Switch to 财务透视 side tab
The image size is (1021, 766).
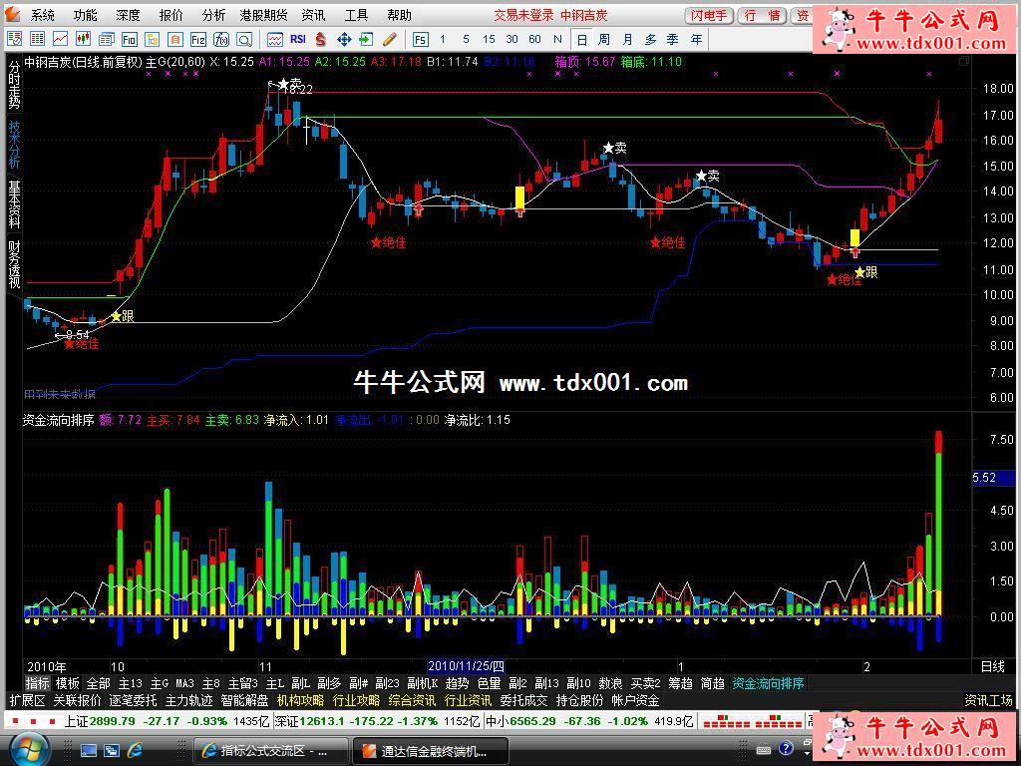point(14,263)
